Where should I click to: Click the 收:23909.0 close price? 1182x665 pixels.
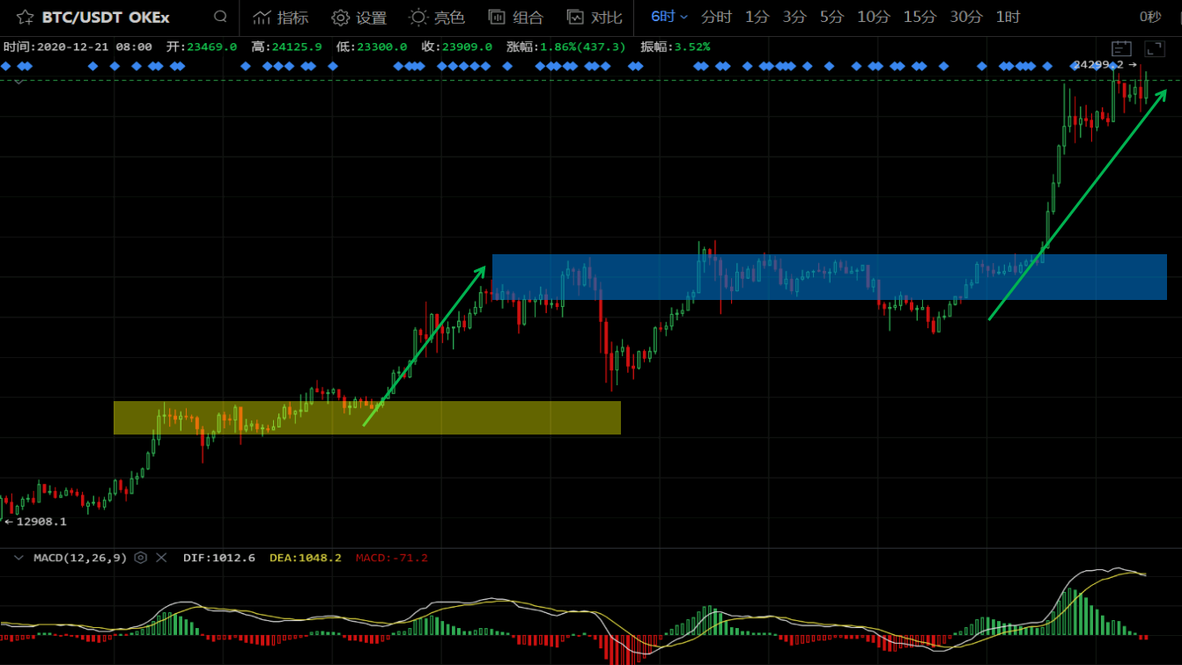pos(457,47)
